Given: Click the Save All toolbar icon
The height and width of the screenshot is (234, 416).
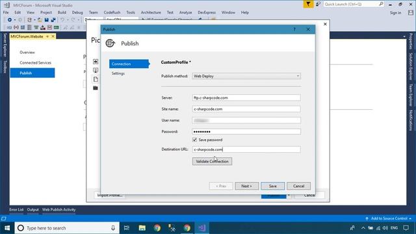Looking at the screenshot, I should 53,20.
